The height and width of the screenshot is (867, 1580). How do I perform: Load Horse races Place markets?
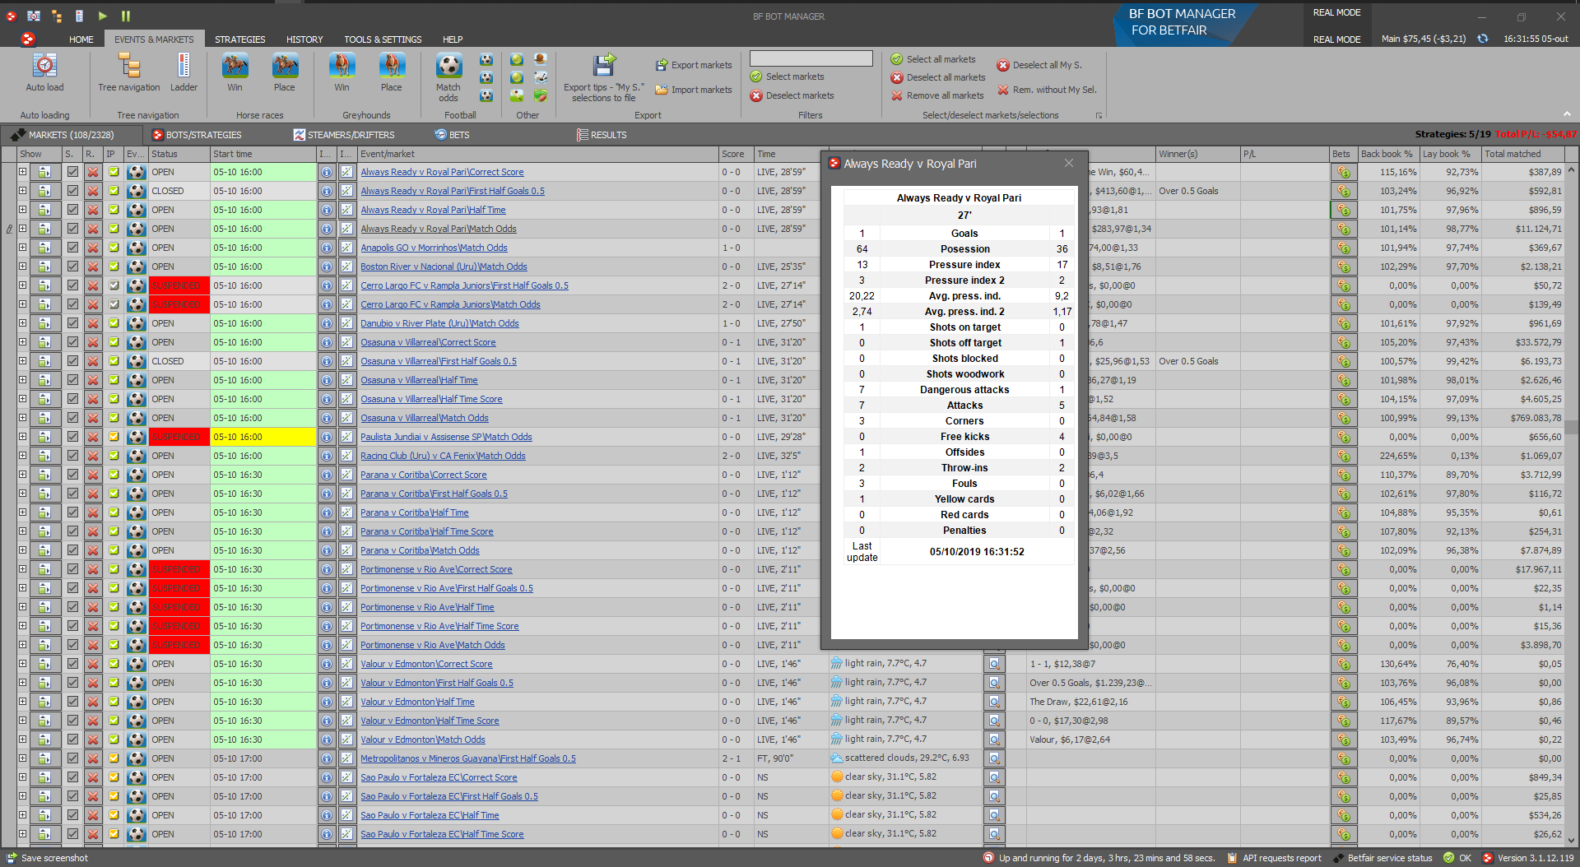pos(285,66)
